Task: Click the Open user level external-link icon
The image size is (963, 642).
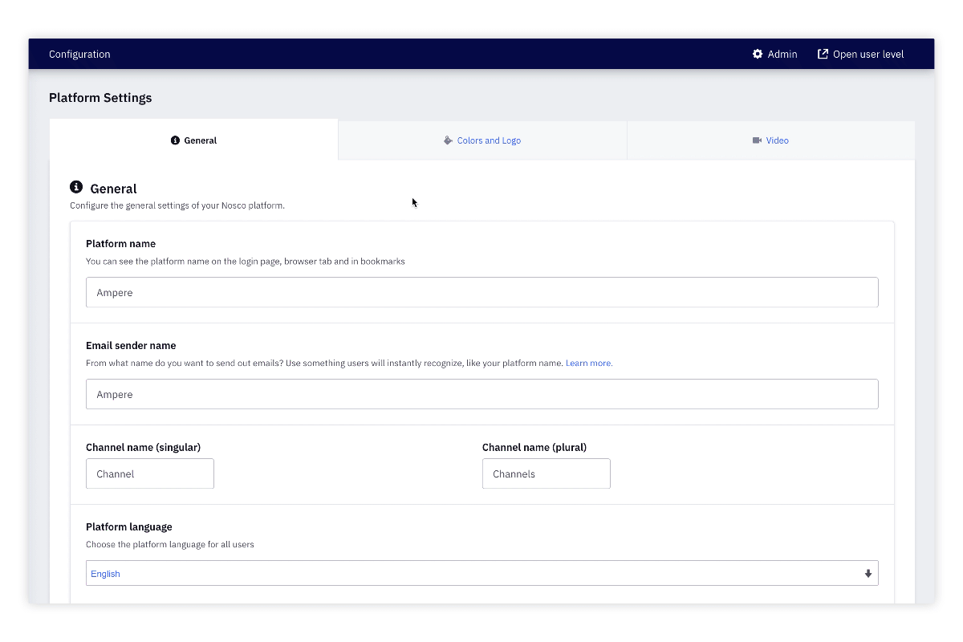Action: (x=823, y=54)
